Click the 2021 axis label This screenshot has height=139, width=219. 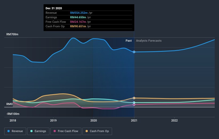pos(134,120)
